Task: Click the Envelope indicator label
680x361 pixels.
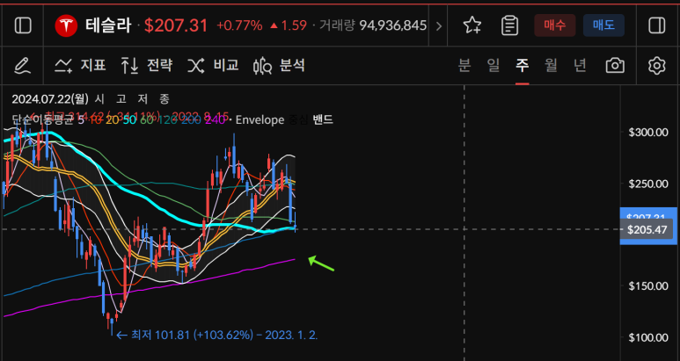Action: coord(260,120)
